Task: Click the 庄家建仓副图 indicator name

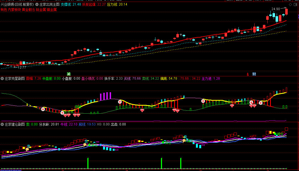Action: pos(15,124)
